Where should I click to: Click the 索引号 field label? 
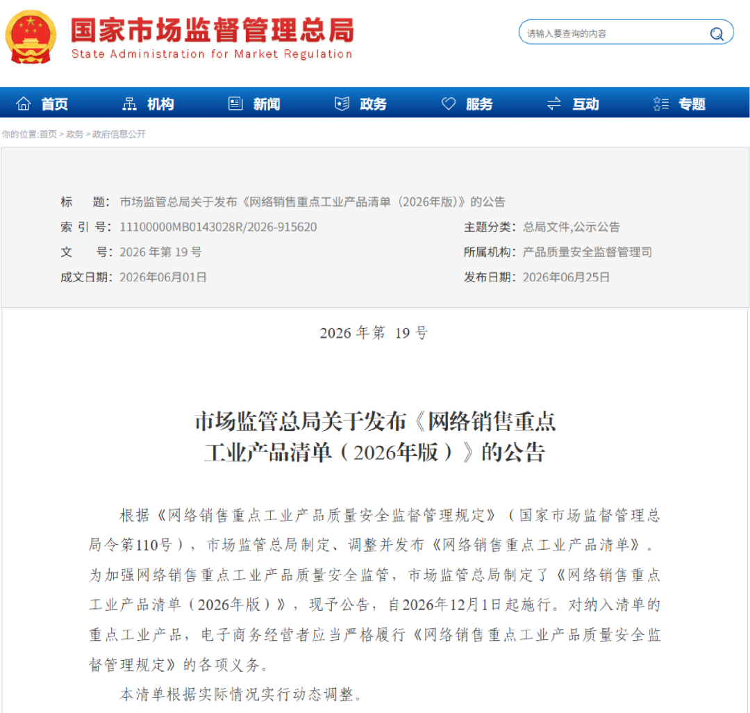pyautogui.click(x=84, y=227)
